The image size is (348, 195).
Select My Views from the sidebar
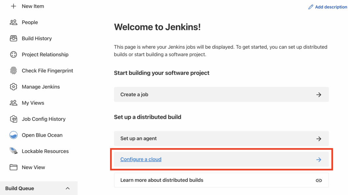pyautogui.click(x=33, y=103)
